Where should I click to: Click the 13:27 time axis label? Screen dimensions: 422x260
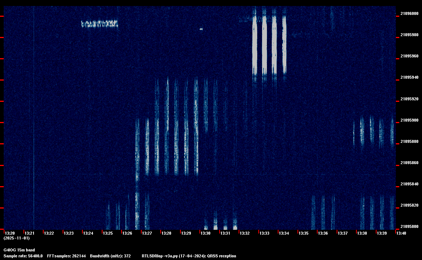point(147,233)
